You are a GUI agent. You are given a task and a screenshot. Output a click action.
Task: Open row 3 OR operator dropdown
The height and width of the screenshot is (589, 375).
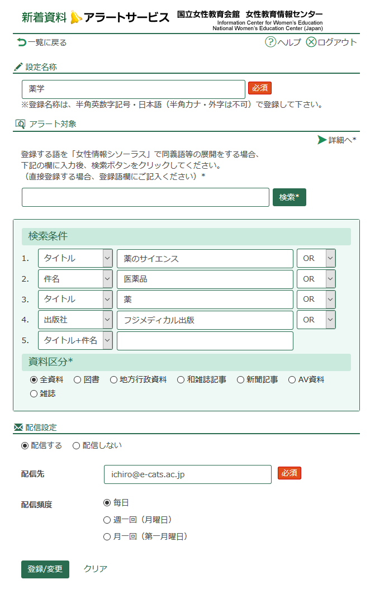pyautogui.click(x=316, y=300)
